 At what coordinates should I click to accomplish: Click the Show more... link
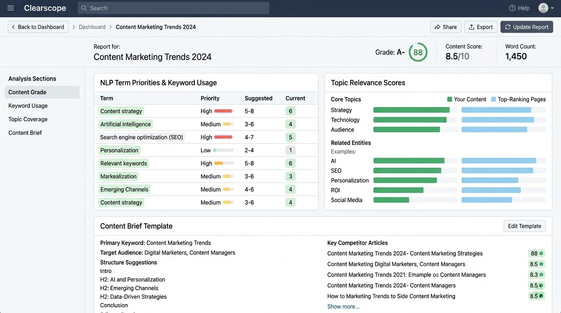(x=343, y=306)
